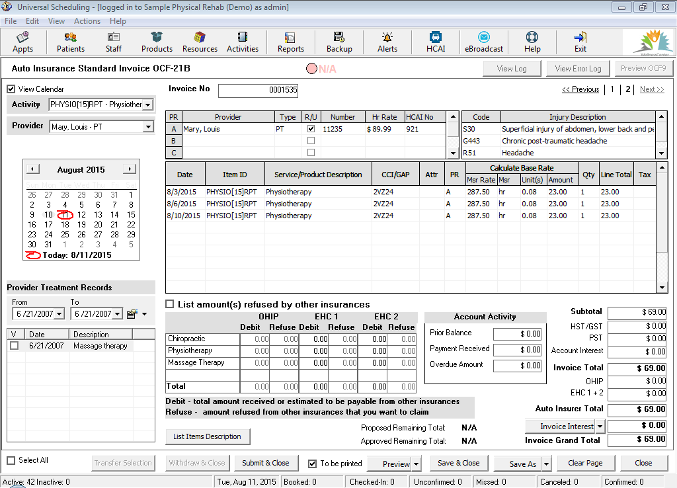Click the Backup toolbar icon
Viewport: 677px width, 488px height.
click(339, 42)
